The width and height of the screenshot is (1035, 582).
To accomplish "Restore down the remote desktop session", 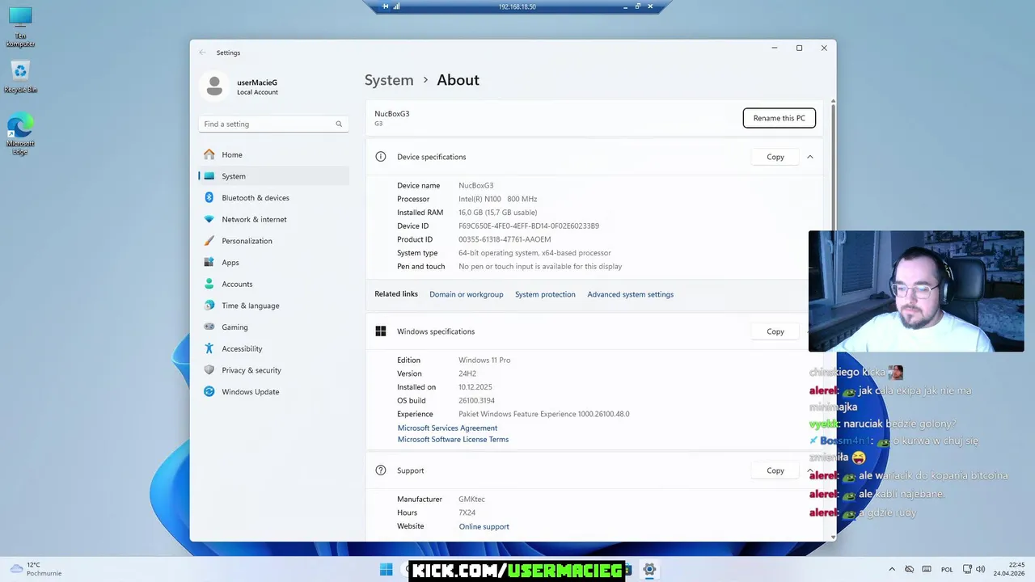I will (x=637, y=6).
